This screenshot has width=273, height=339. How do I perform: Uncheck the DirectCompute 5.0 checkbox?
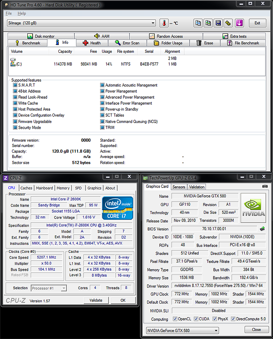click(233, 319)
